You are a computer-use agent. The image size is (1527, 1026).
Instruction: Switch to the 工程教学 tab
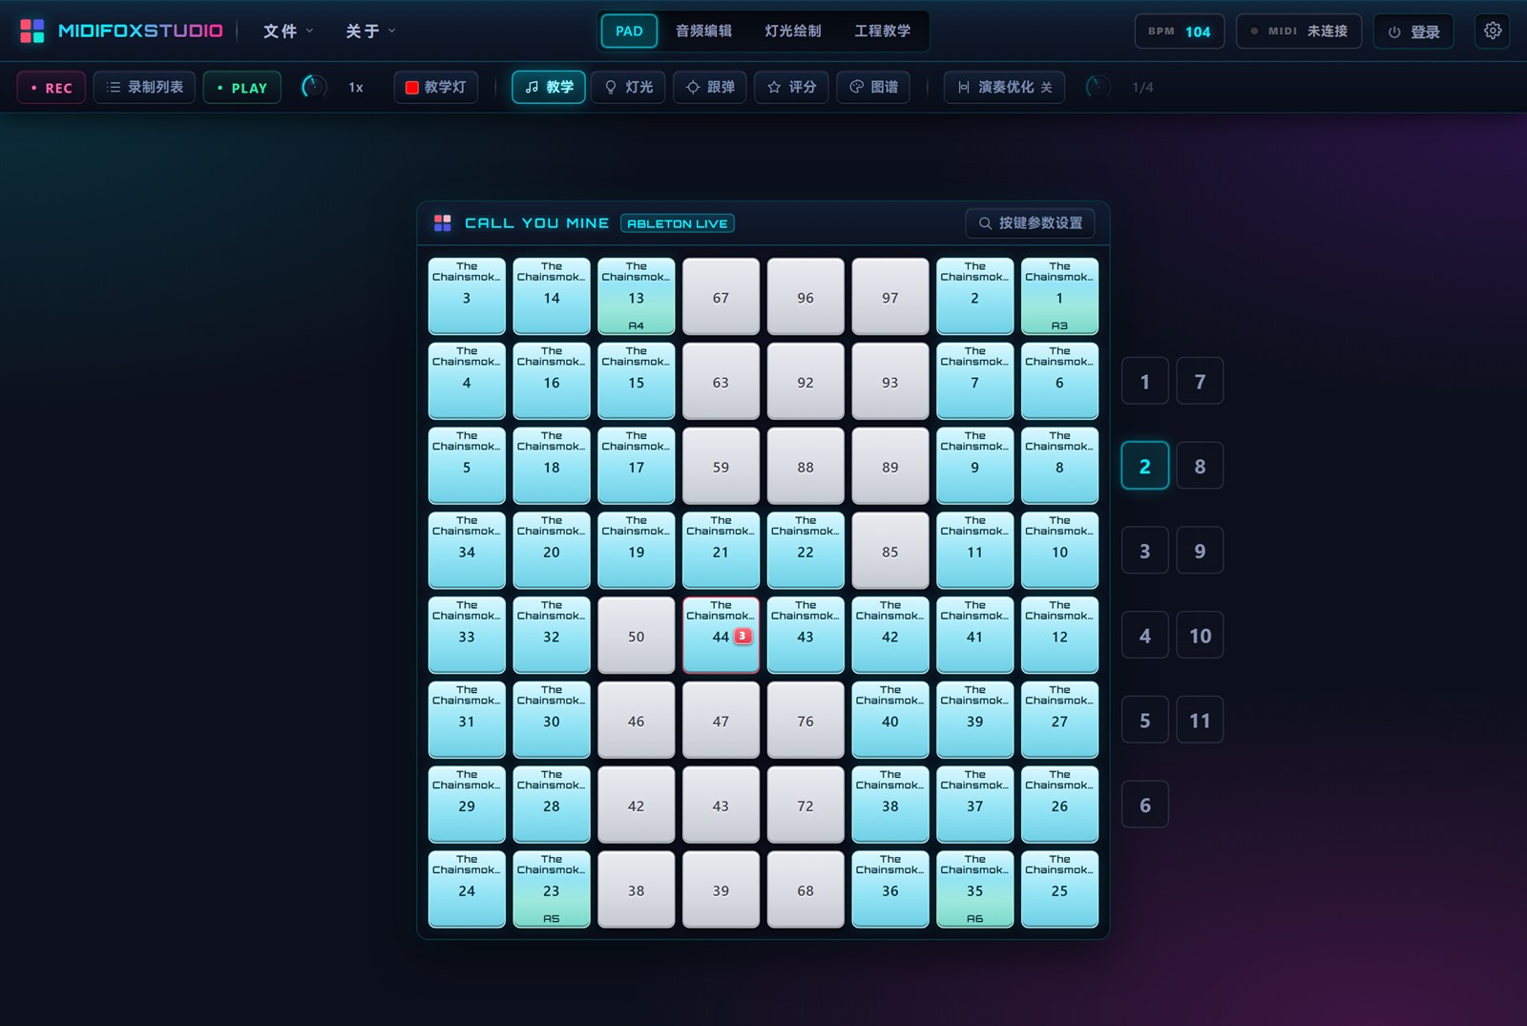882,31
